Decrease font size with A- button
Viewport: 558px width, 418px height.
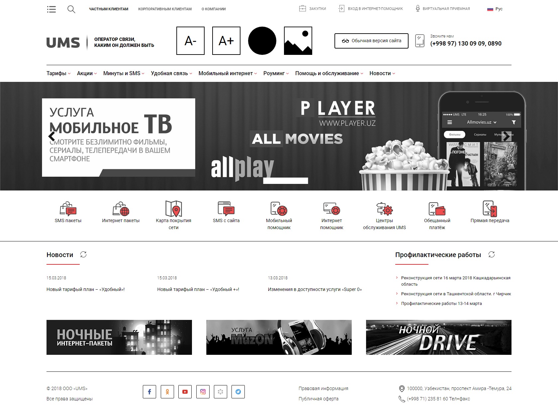[190, 41]
